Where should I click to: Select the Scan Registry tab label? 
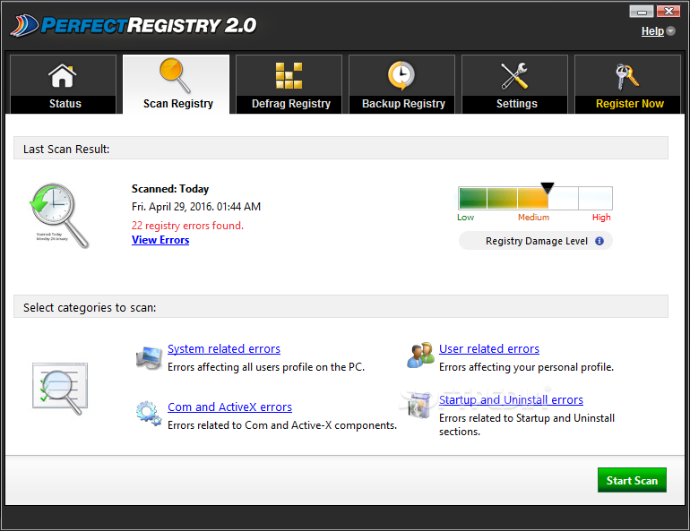177,104
